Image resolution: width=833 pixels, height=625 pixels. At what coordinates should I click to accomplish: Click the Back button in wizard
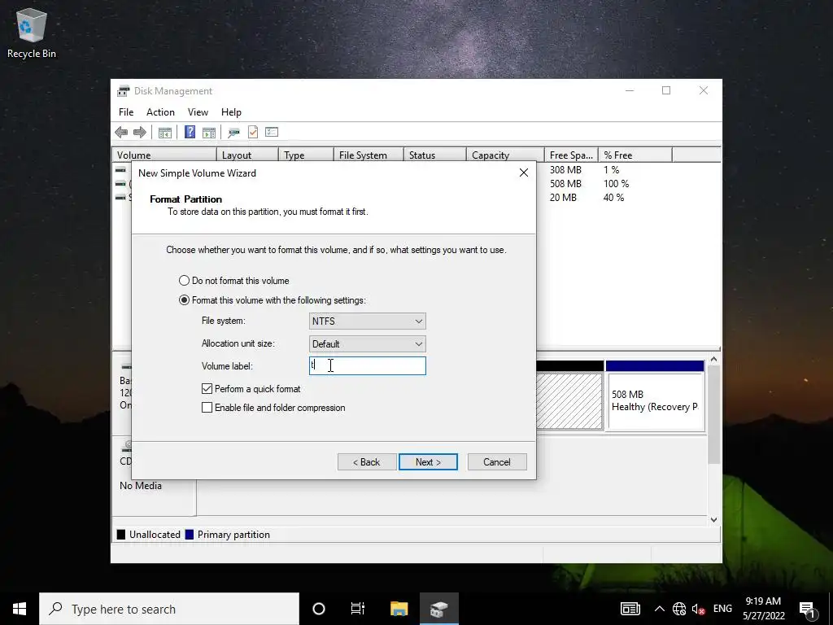(367, 462)
